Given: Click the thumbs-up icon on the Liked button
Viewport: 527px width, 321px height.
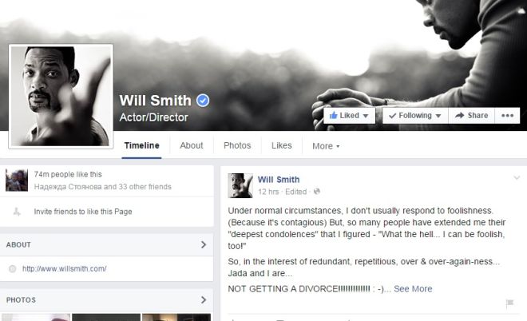Looking at the screenshot, I should [333, 115].
